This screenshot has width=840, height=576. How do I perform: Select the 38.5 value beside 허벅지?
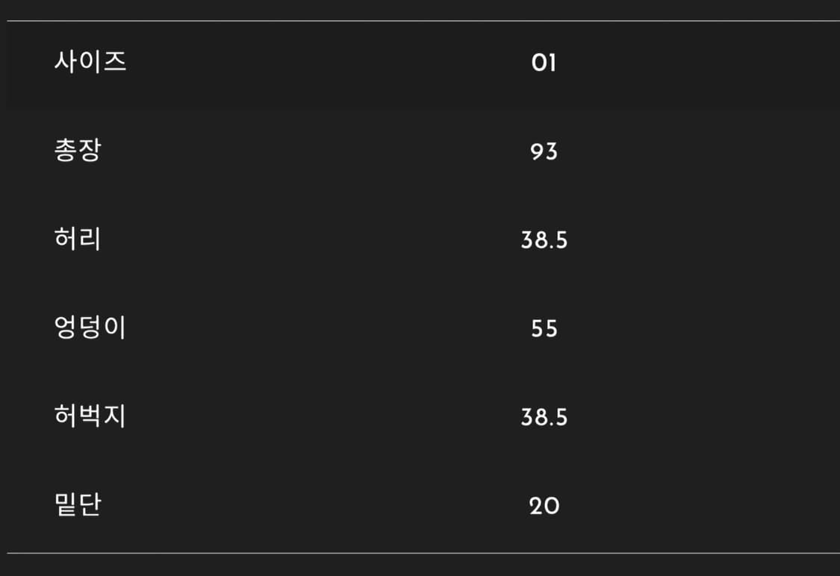(x=544, y=417)
